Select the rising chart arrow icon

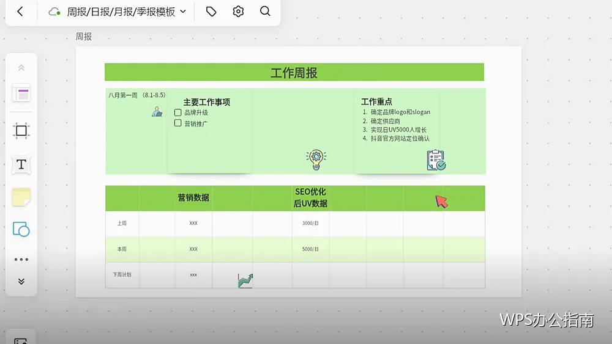[x=245, y=281]
